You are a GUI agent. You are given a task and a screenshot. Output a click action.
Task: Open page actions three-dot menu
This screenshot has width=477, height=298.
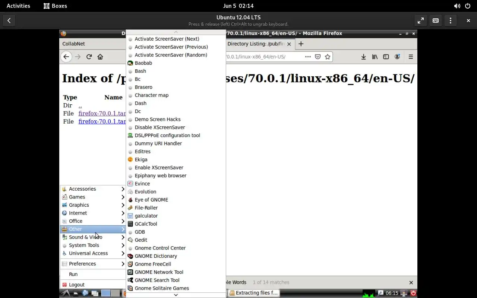(x=308, y=57)
